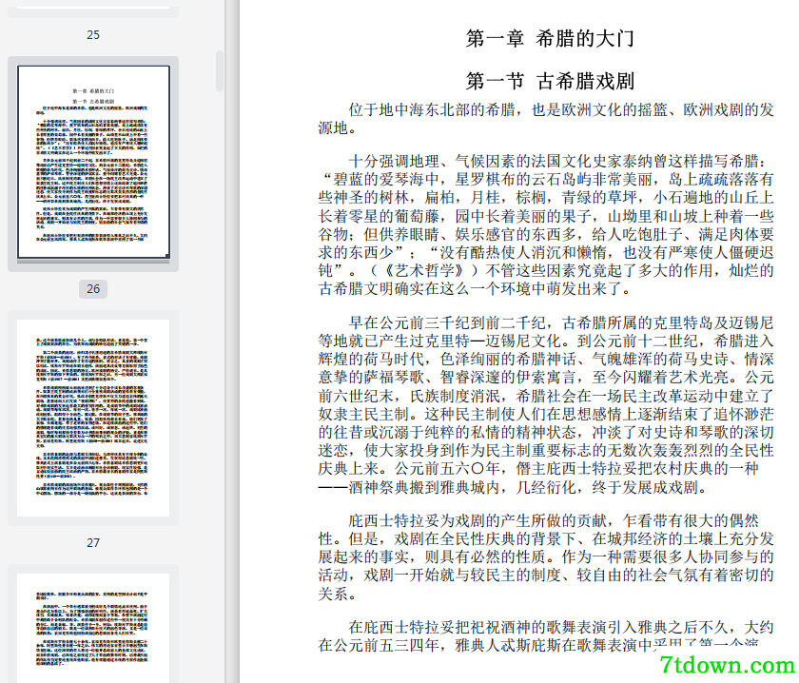This screenshot has height=683, width=799.
Task: Click the page 25 thumbnail edge at top
Action: pyautogui.click(x=93, y=9)
